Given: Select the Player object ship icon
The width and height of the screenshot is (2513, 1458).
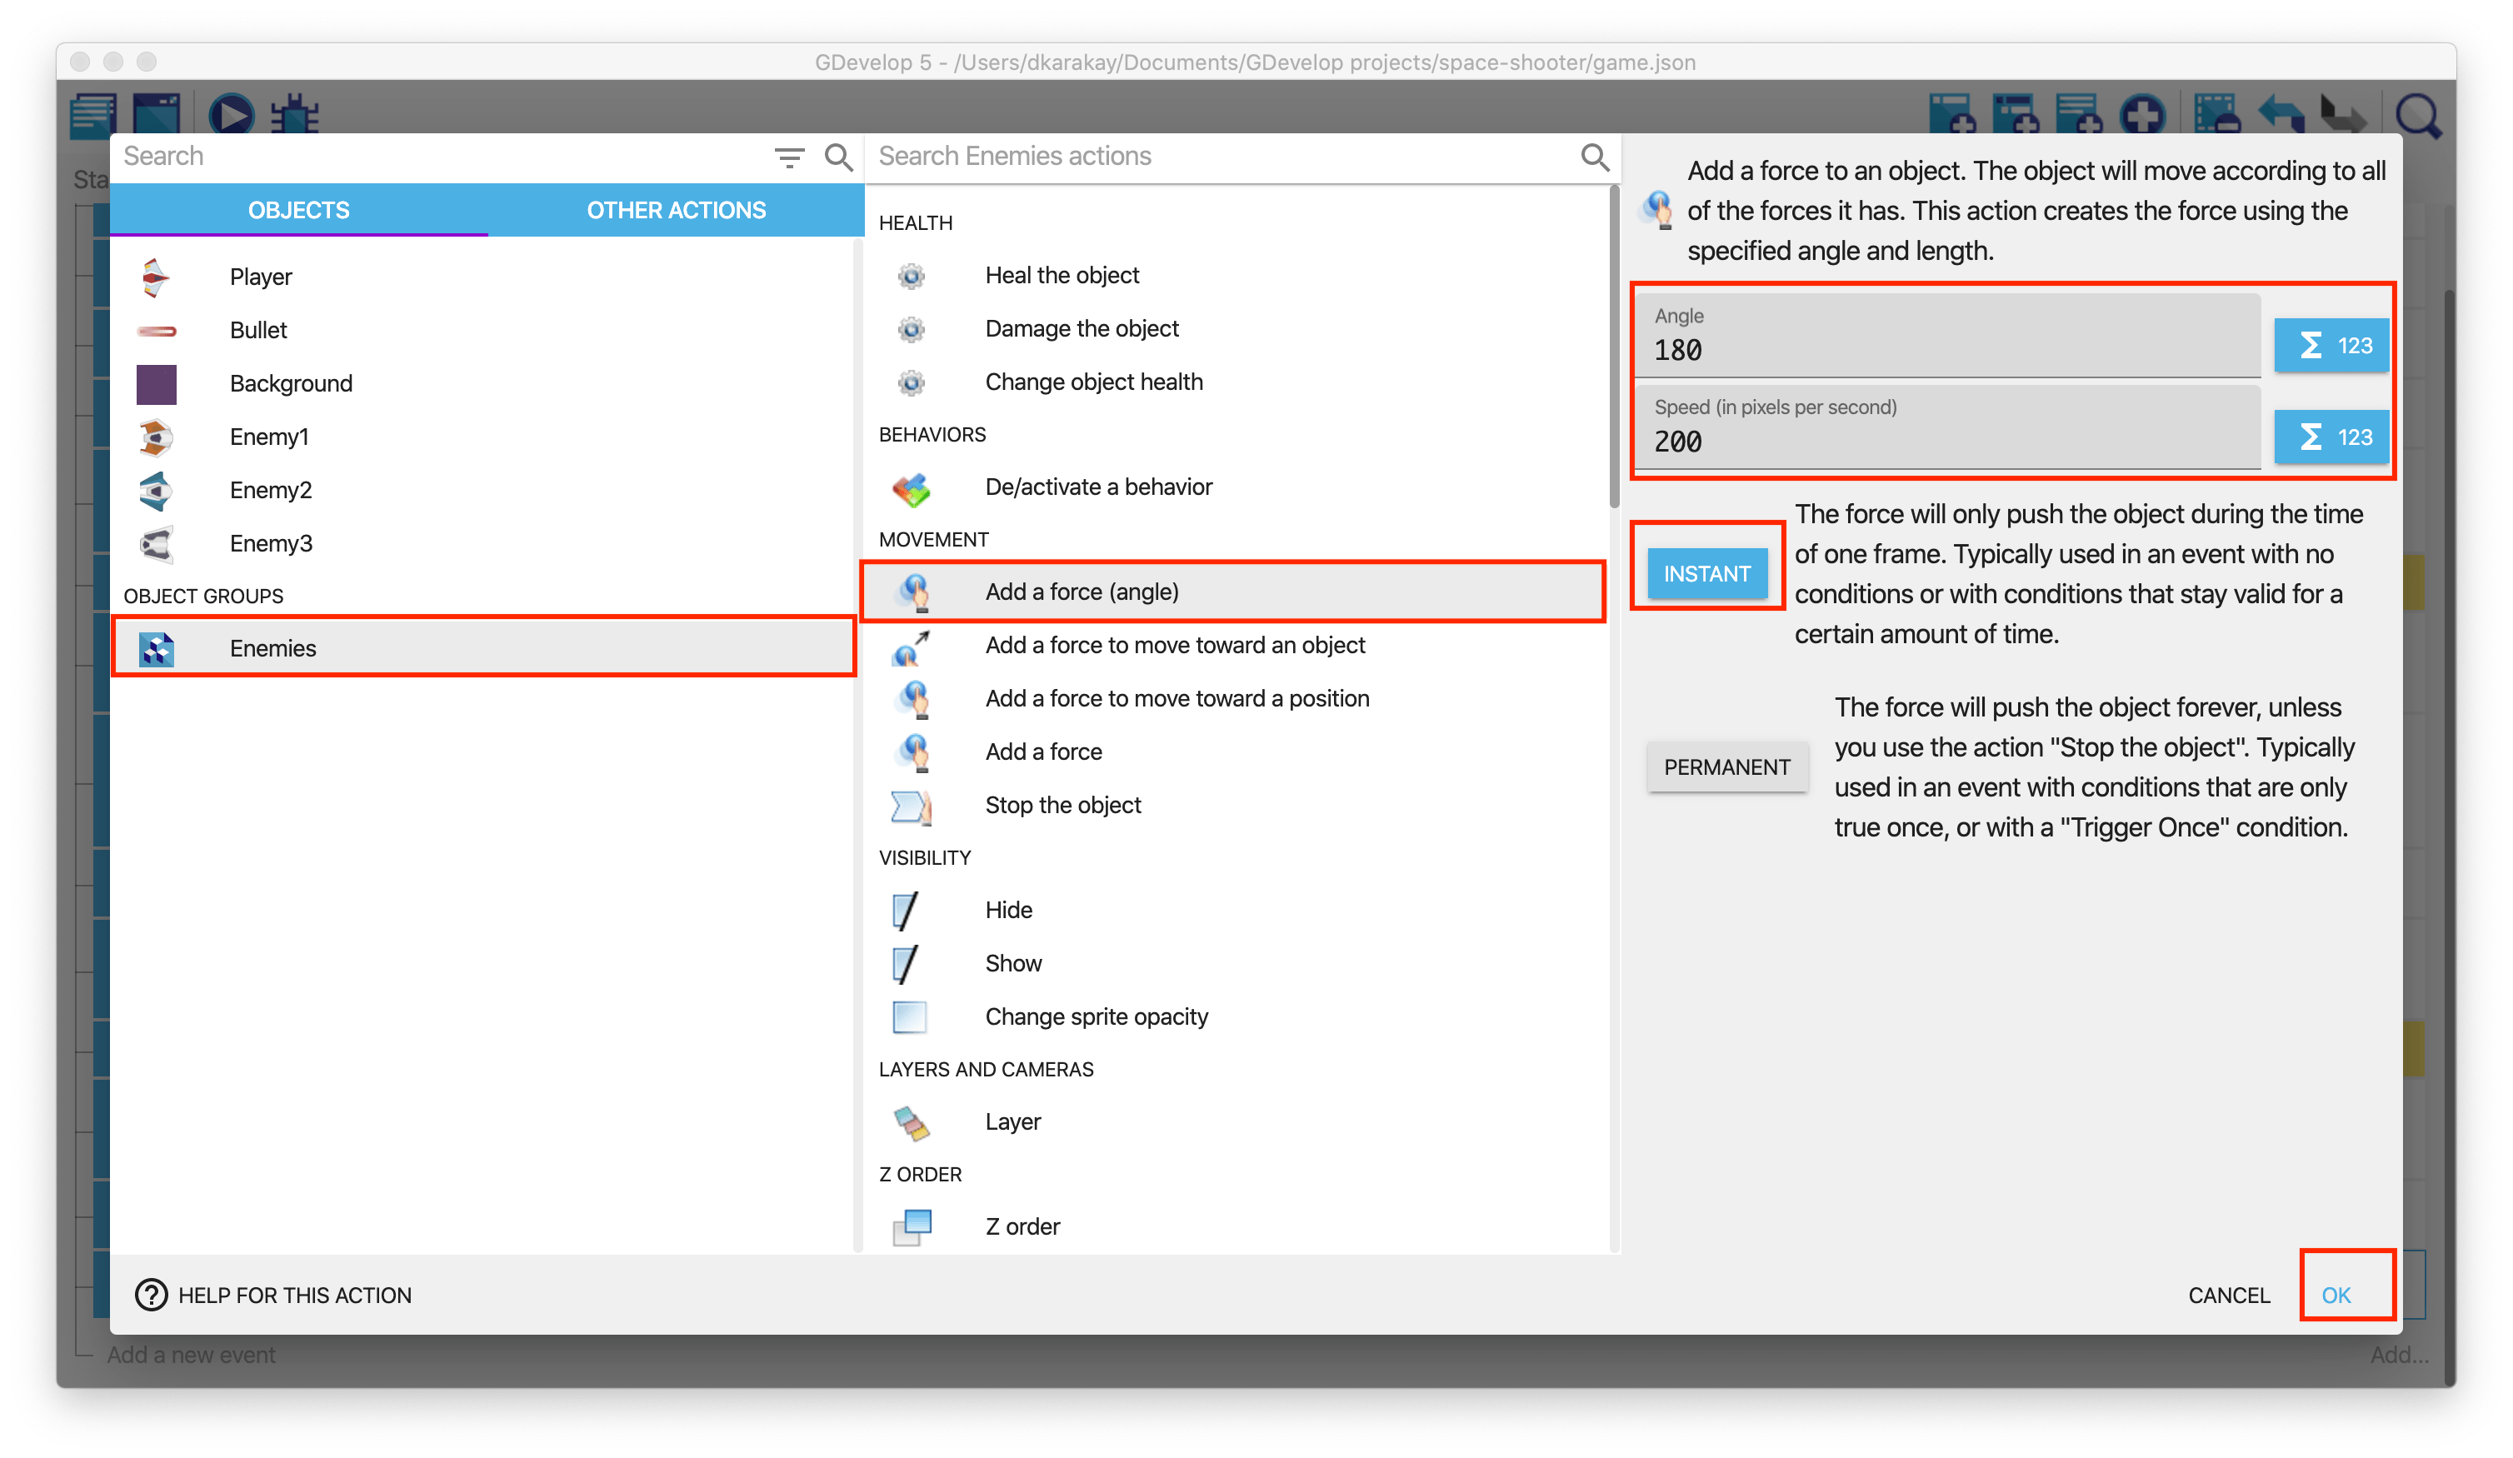Looking at the screenshot, I should (156, 277).
